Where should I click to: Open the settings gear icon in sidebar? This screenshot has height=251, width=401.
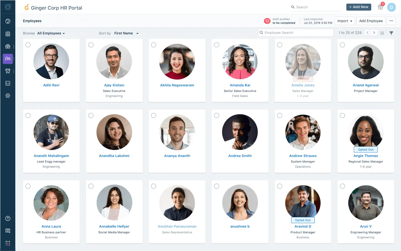(8, 96)
